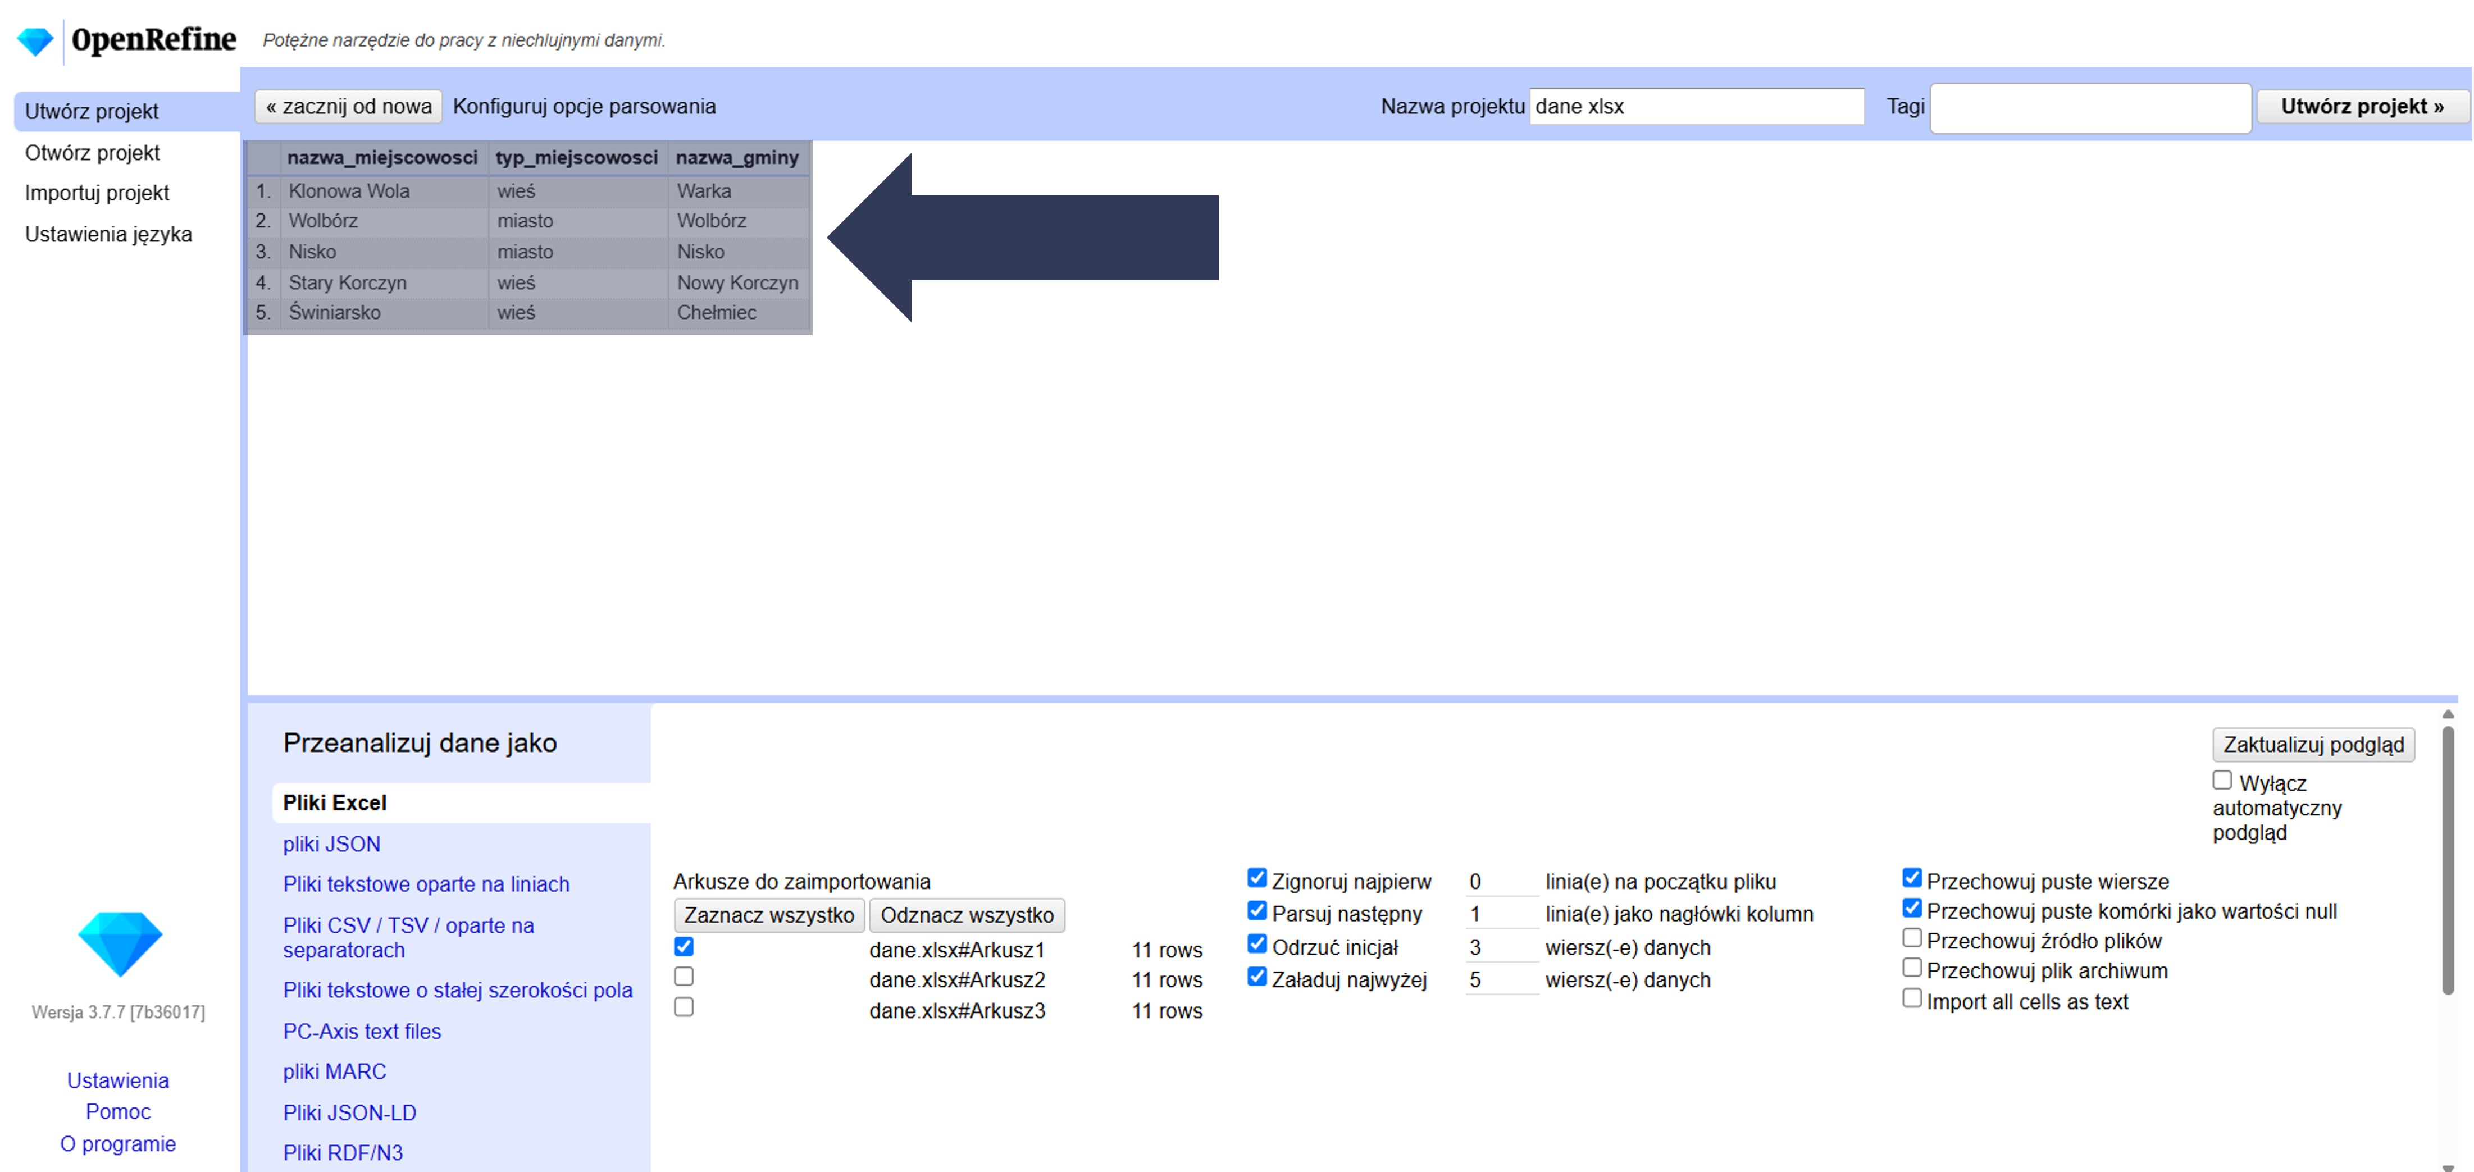Go to Importuj projekt section
This screenshot has height=1172, width=2474.
click(x=97, y=193)
